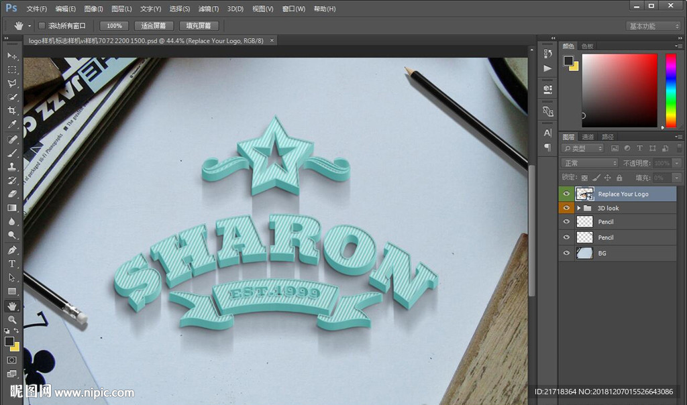687x405 pixels.
Task: Open the 3D(D) menu
Action: [235, 9]
